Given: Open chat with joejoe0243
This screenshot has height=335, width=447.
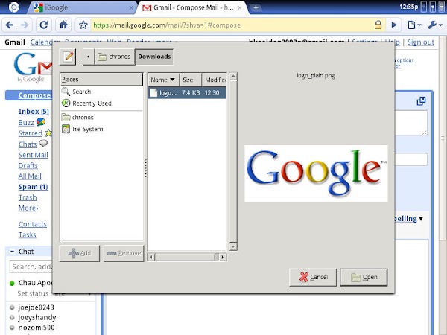Looking at the screenshot, I should pos(36,307).
